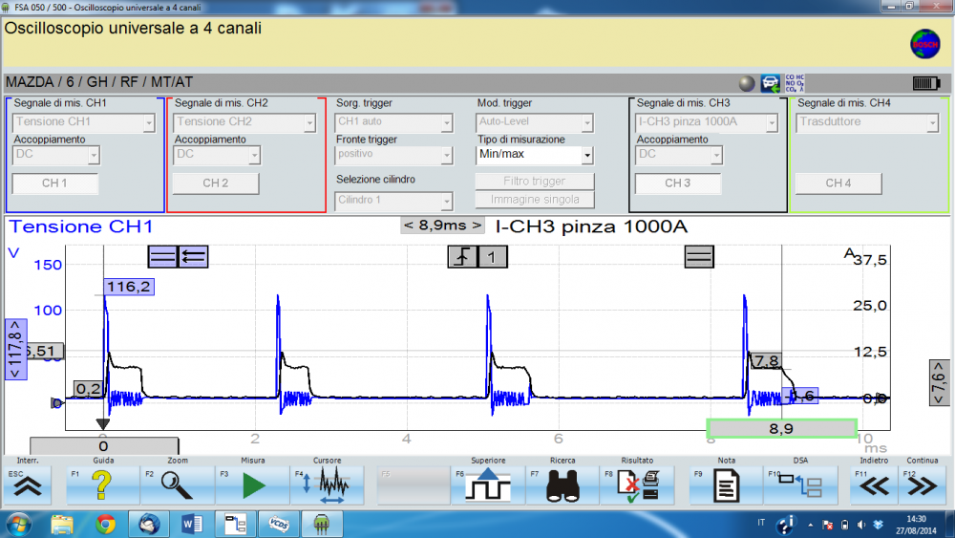This screenshot has width=955, height=538.
Task: Click the 0,2 cursor value label
Action: click(89, 389)
